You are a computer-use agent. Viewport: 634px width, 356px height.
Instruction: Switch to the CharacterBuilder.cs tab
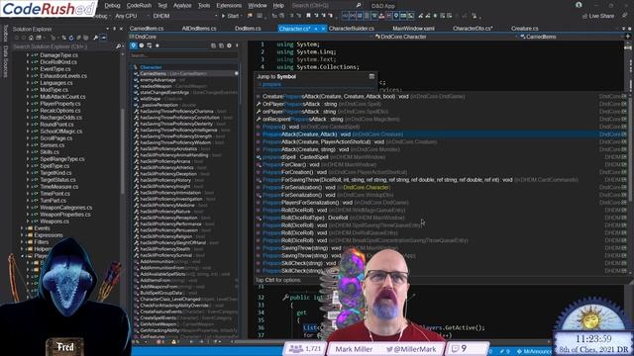(x=351, y=29)
